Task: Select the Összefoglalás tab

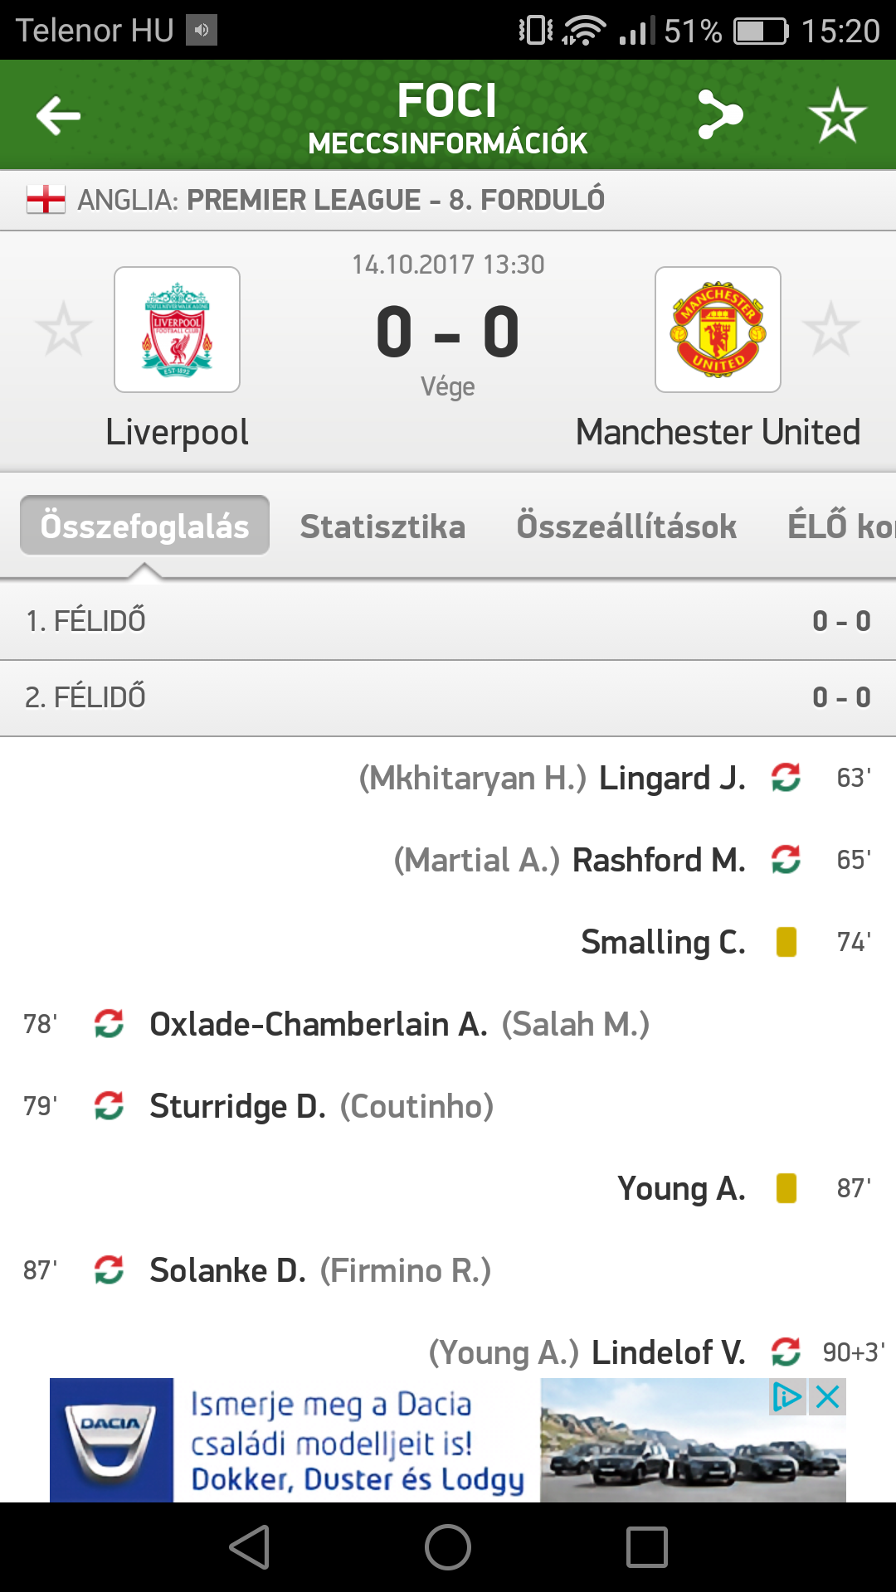Action: point(144,526)
